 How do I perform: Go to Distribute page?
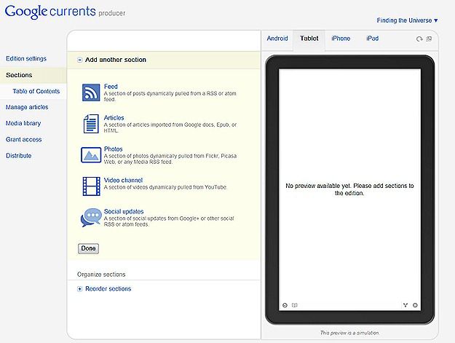click(x=19, y=156)
